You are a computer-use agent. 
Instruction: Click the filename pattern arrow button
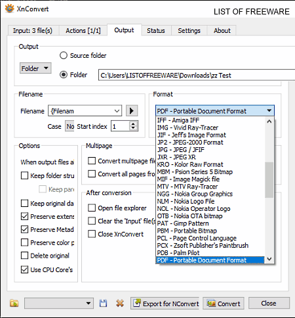click(x=132, y=111)
